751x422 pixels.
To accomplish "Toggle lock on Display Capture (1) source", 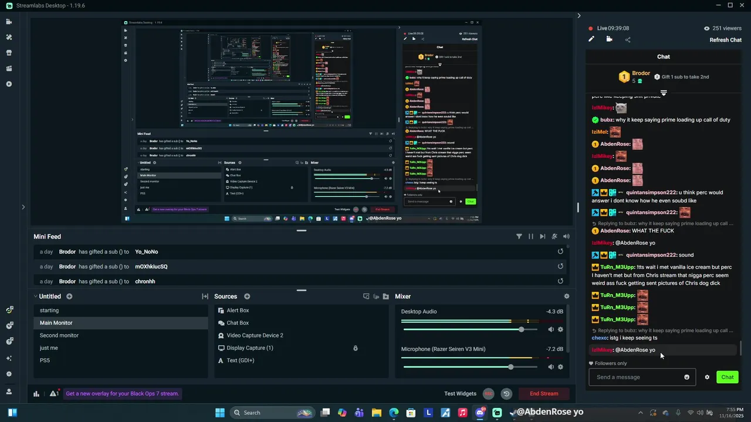I will point(355,348).
